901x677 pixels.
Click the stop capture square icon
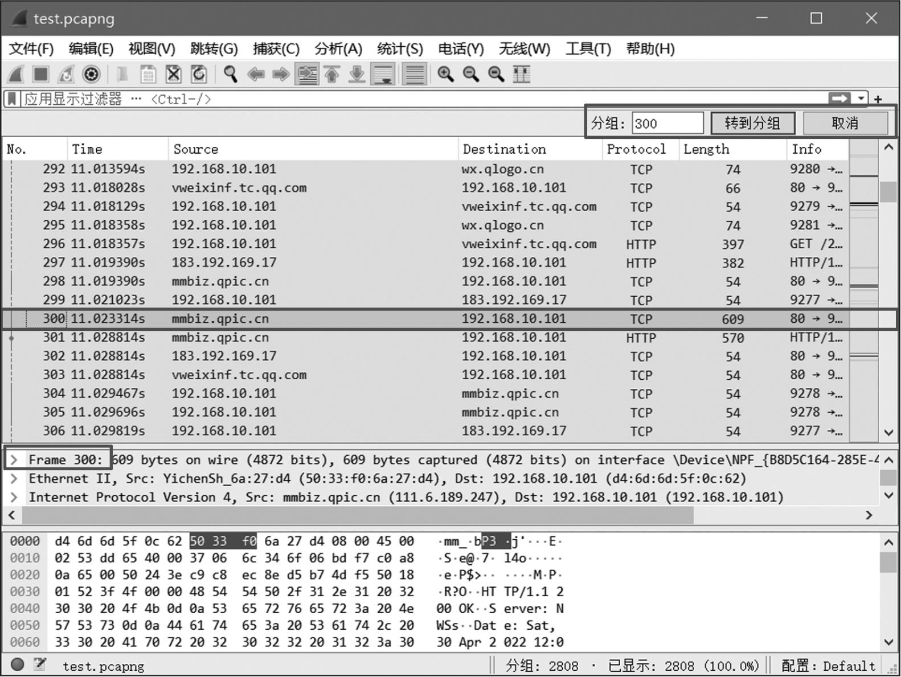[40, 75]
